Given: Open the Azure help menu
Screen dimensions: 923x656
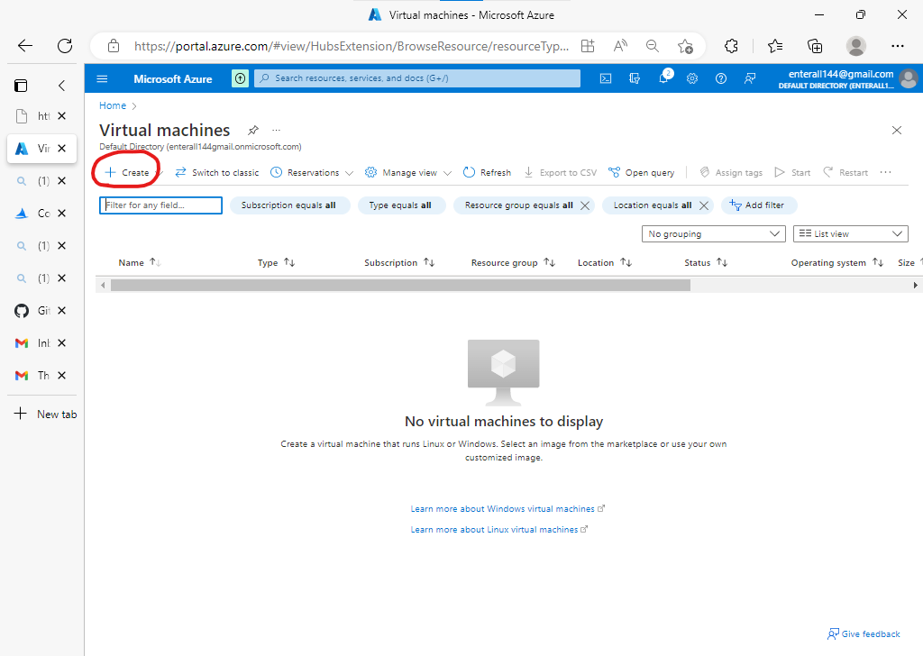Looking at the screenshot, I should pyautogui.click(x=721, y=78).
